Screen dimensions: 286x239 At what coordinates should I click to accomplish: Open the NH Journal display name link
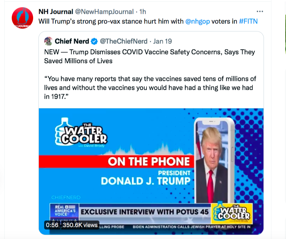(56, 12)
